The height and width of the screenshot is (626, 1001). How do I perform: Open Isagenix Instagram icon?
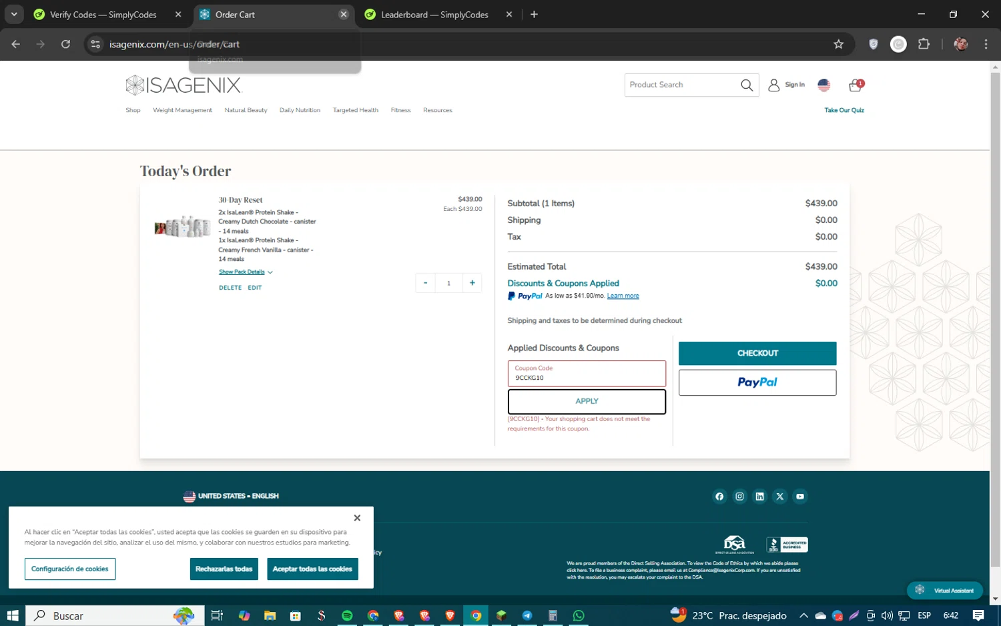point(739,497)
